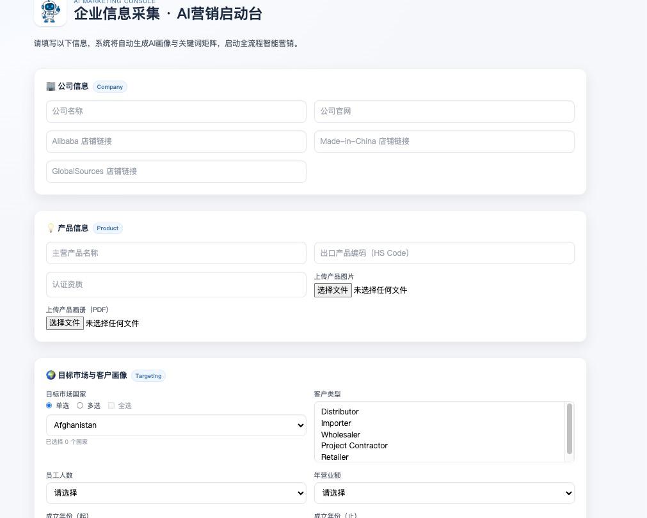Focus the 公司名称 input field
Image resolution: width=647 pixels, height=518 pixels.
click(x=176, y=111)
